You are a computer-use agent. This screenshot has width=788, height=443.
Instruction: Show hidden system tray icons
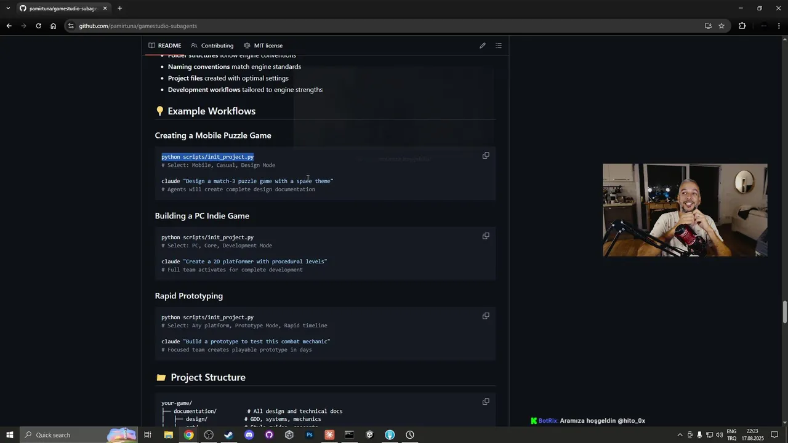tap(680, 435)
